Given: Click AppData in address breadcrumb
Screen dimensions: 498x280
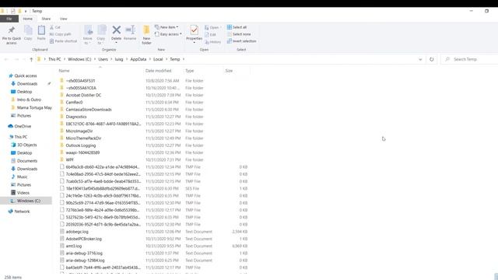Looking at the screenshot, I should (x=139, y=59).
